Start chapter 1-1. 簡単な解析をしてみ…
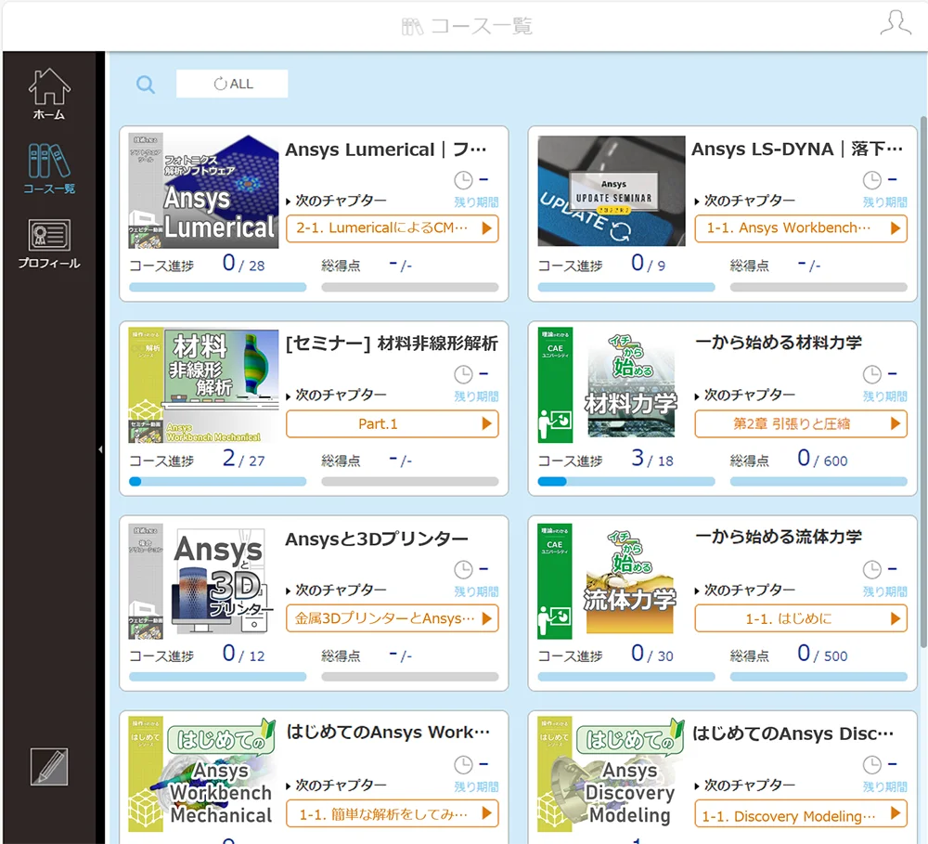 coord(393,813)
